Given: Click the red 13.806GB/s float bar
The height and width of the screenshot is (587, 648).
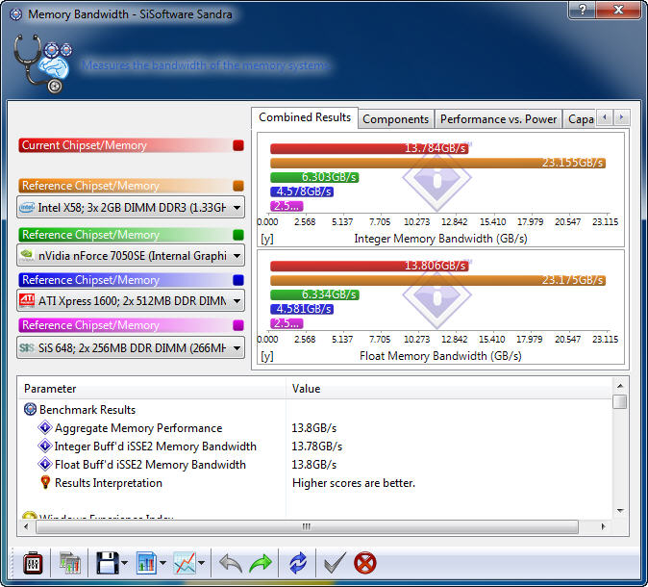Looking at the screenshot, I should coord(369,266).
